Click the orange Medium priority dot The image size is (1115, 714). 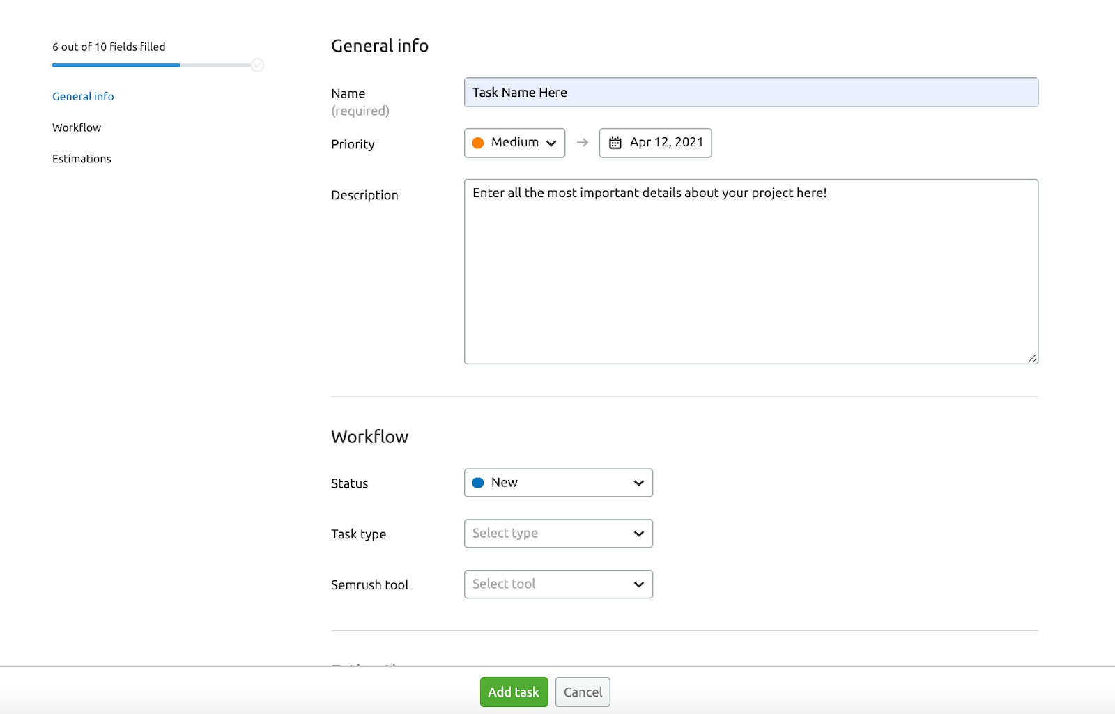[x=478, y=143]
